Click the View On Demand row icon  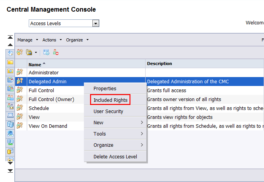pyautogui.click(x=20, y=126)
